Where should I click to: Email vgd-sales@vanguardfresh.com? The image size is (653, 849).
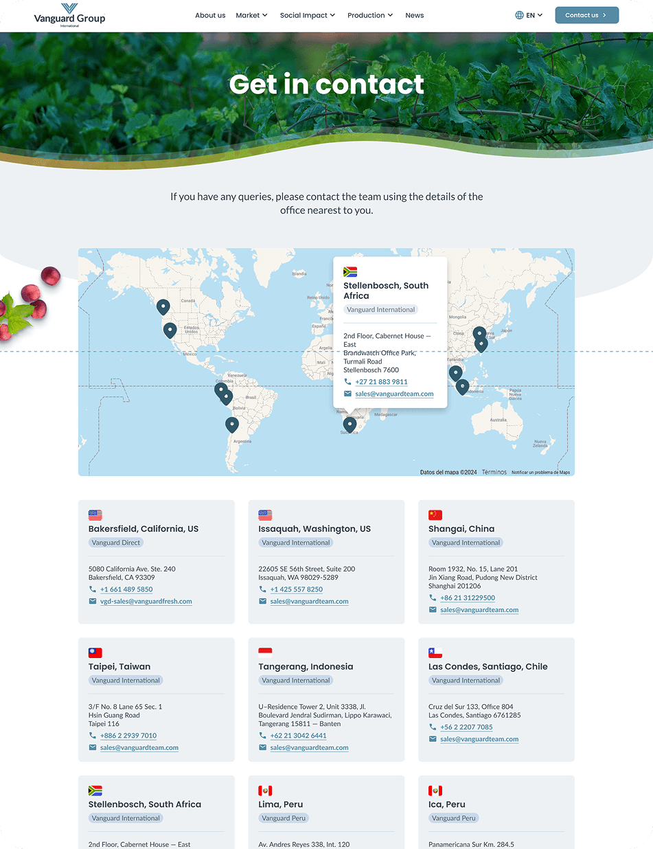(x=146, y=602)
